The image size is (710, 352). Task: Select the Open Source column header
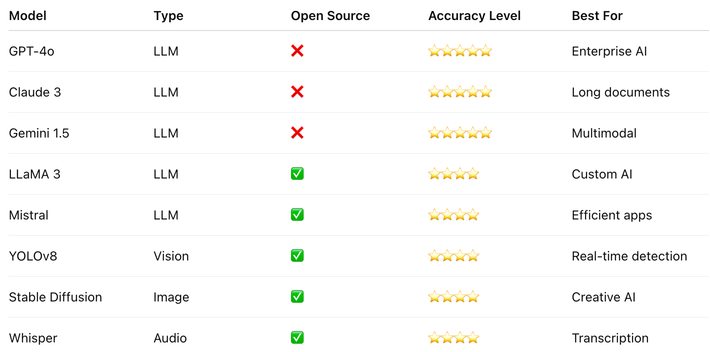331,16
